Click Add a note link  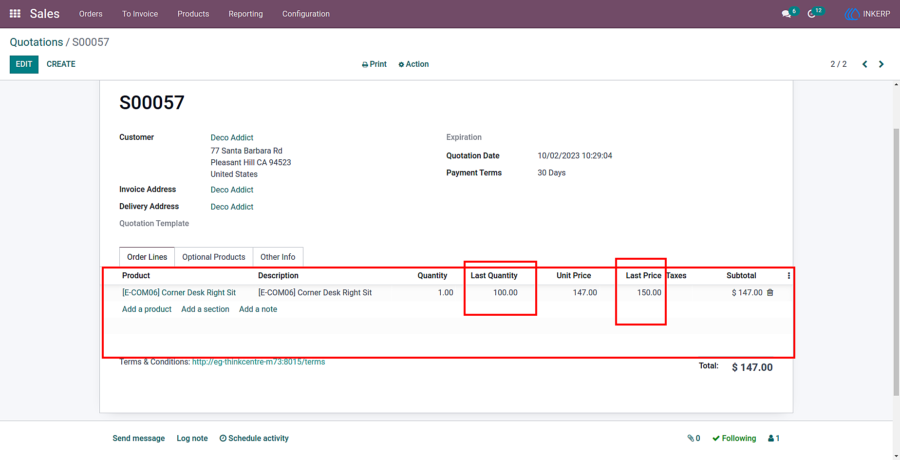(x=258, y=309)
